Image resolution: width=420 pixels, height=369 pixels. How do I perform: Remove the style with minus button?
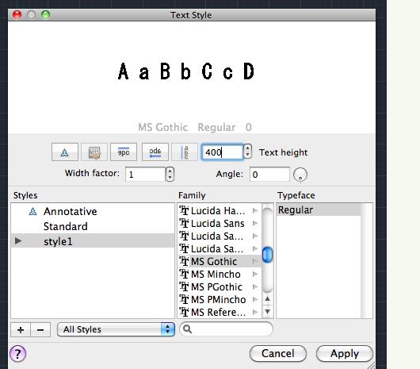tap(40, 329)
